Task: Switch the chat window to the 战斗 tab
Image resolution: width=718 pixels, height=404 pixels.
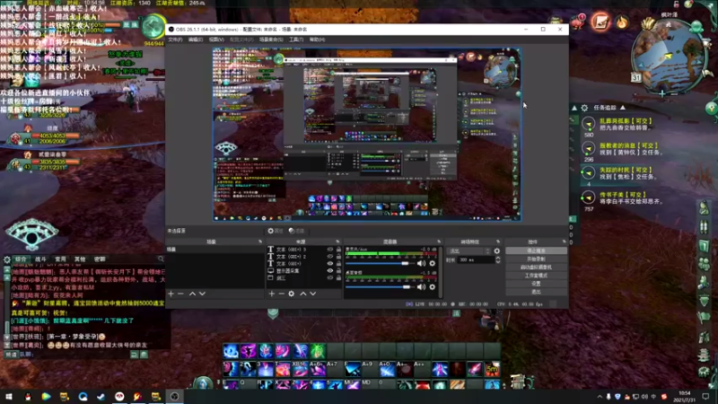Action: 40,259
